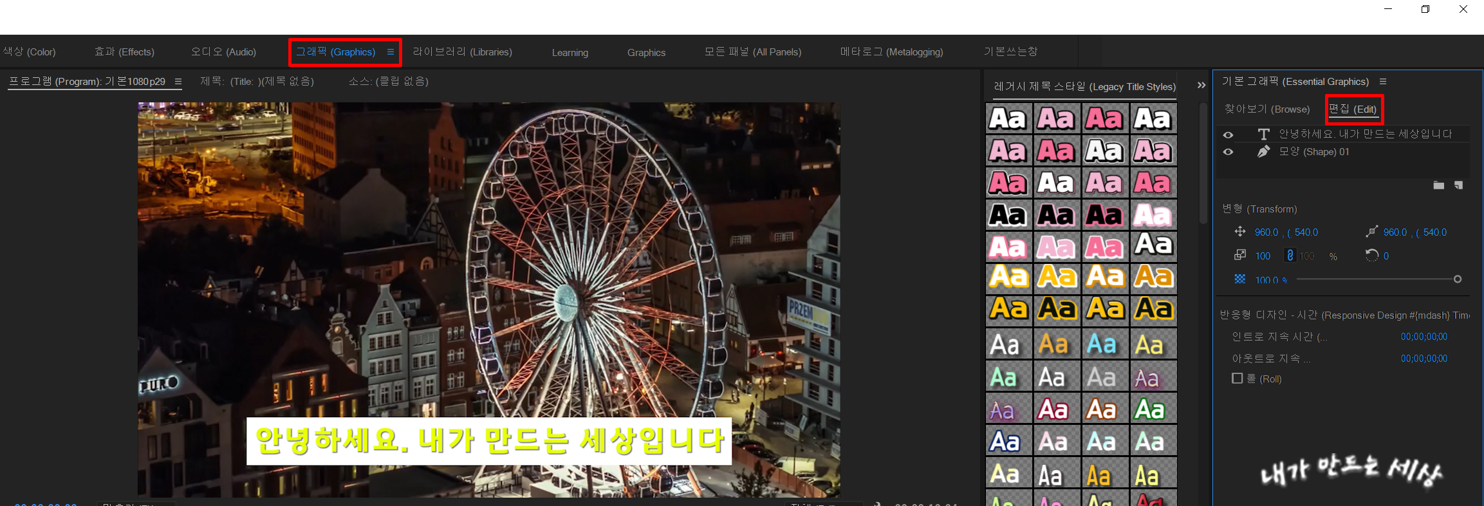Click the Anchor Point Y value 540.0
The image size is (1484, 506).
coord(1434,232)
